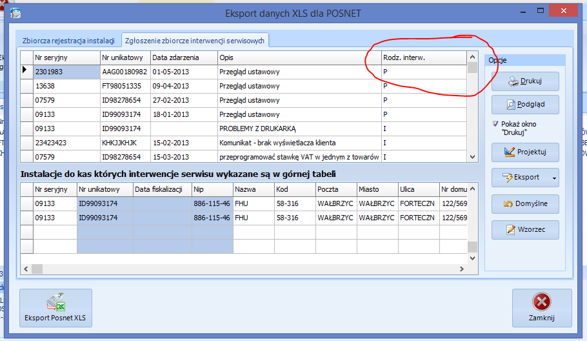Click Rodz. interw. column header

pyautogui.click(x=424, y=57)
